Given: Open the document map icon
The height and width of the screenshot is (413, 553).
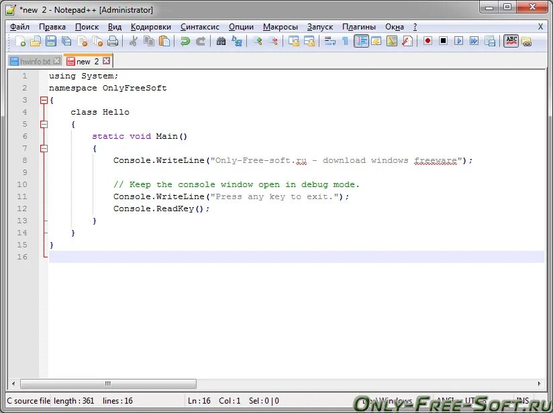Looking at the screenshot, I should click(392, 41).
